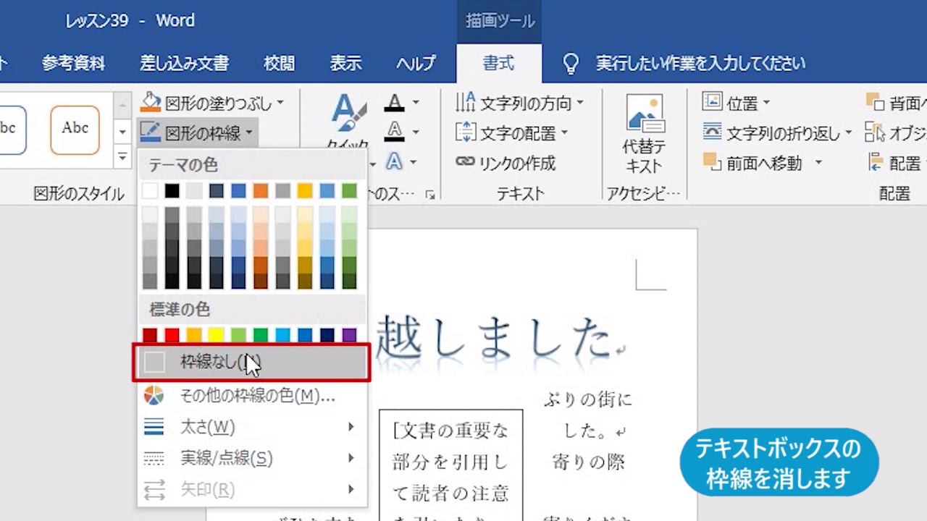Expand the Wrap Text dropdown arrow
Image resolution: width=927 pixels, height=521 pixels.
click(x=849, y=133)
